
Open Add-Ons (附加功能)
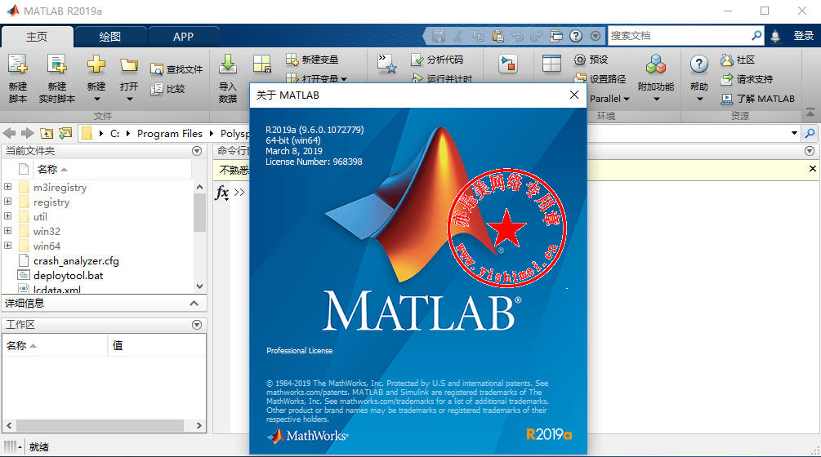(x=655, y=78)
